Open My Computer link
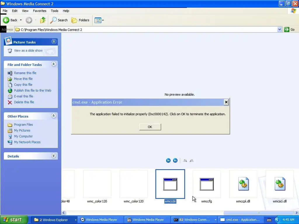Screen dimensions: 299x224 [x=23, y=136]
